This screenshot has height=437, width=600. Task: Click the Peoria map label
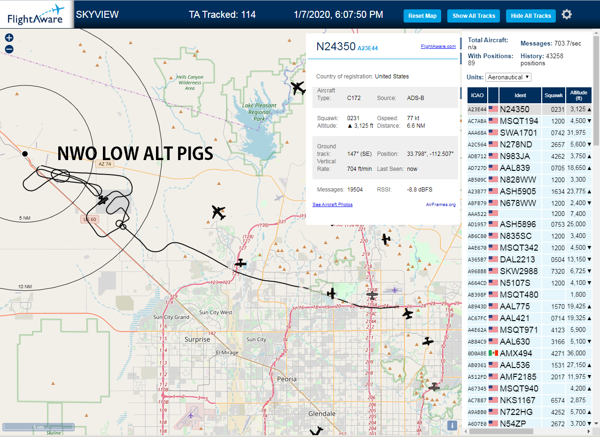pyautogui.click(x=287, y=379)
